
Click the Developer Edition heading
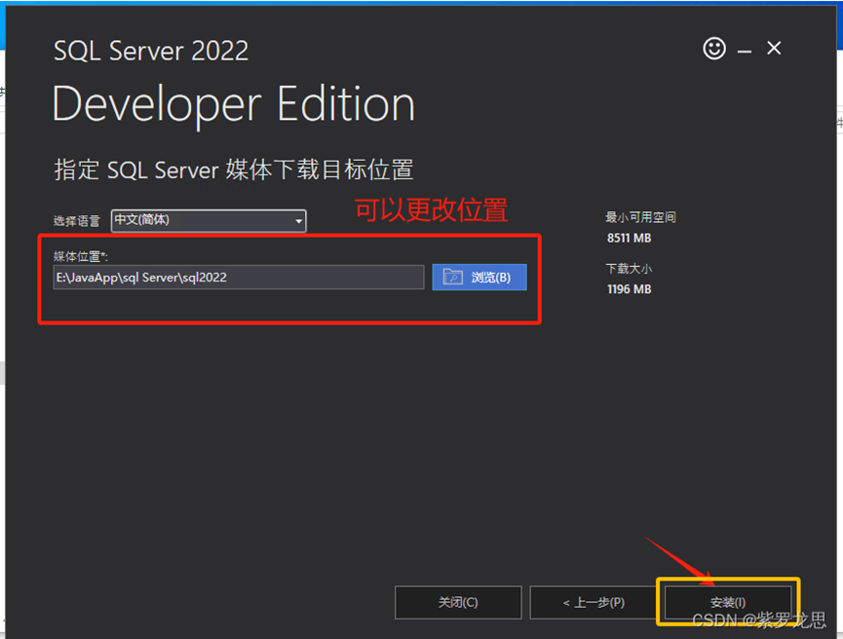tap(234, 105)
